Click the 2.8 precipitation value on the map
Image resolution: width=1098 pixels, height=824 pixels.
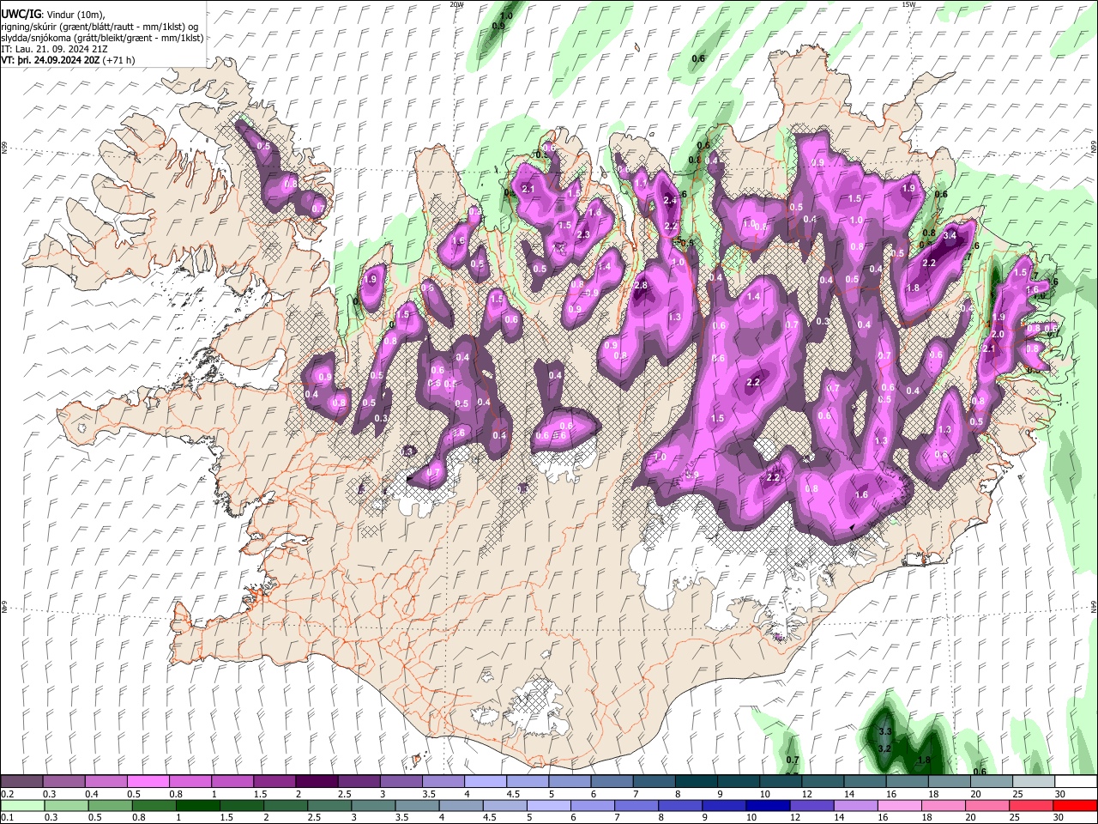click(640, 285)
